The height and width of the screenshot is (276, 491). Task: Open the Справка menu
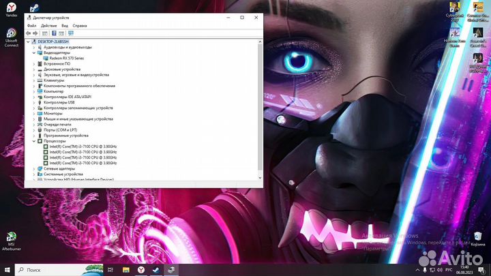point(80,25)
